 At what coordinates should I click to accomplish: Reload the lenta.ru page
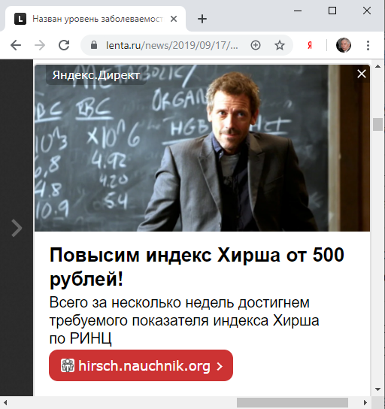coord(64,45)
